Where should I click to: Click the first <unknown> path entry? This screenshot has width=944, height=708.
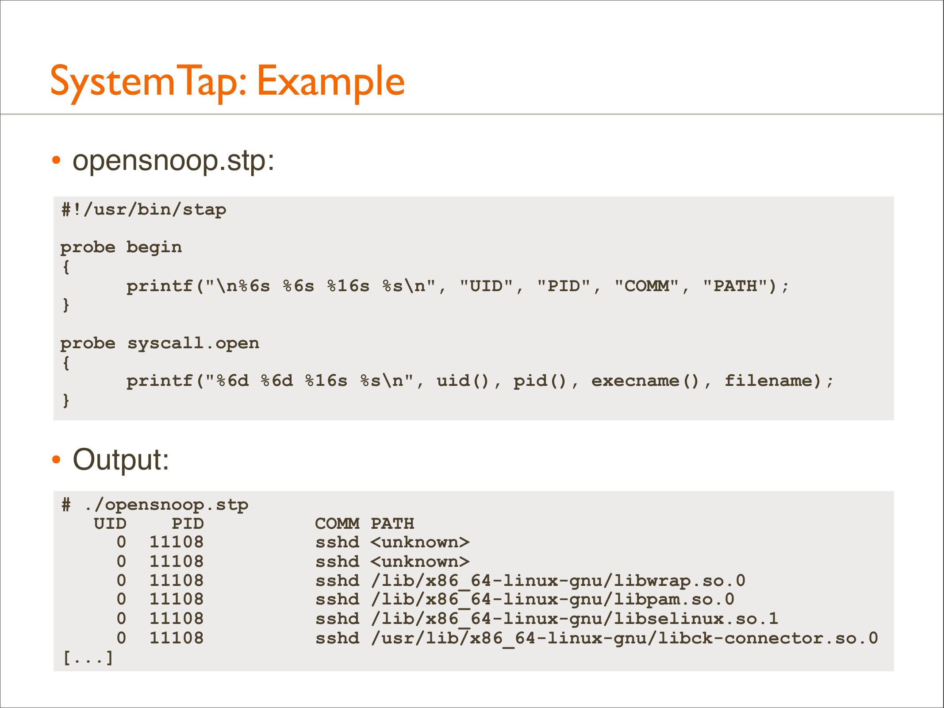point(420,542)
